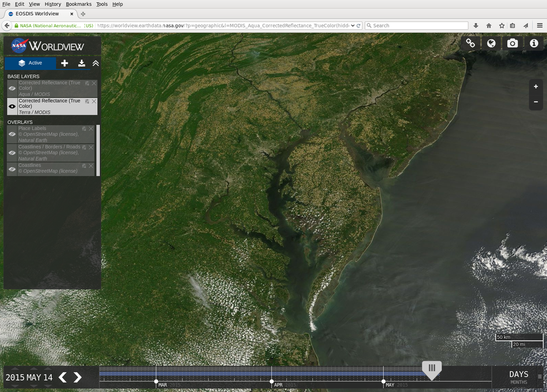547x392 pixels.
Task: Add layers with the plus icon
Action: pos(65,63)
